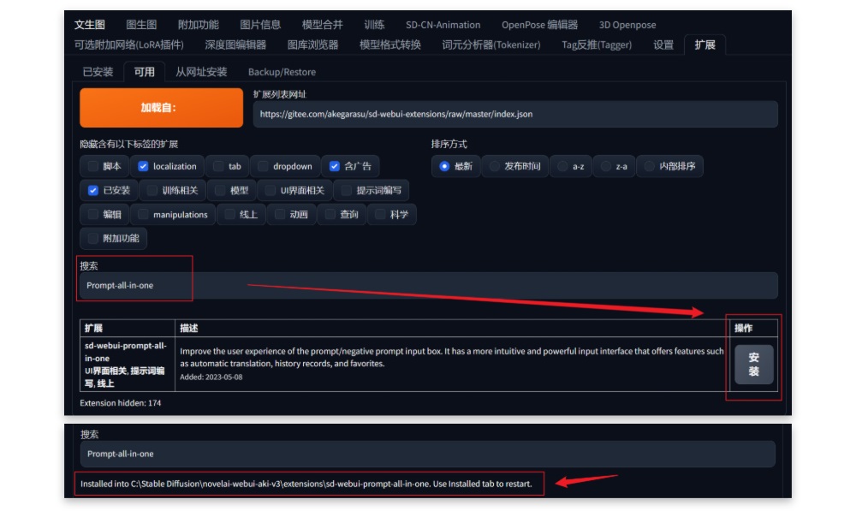Toggle the tab tag checkbox

(218, 166)
